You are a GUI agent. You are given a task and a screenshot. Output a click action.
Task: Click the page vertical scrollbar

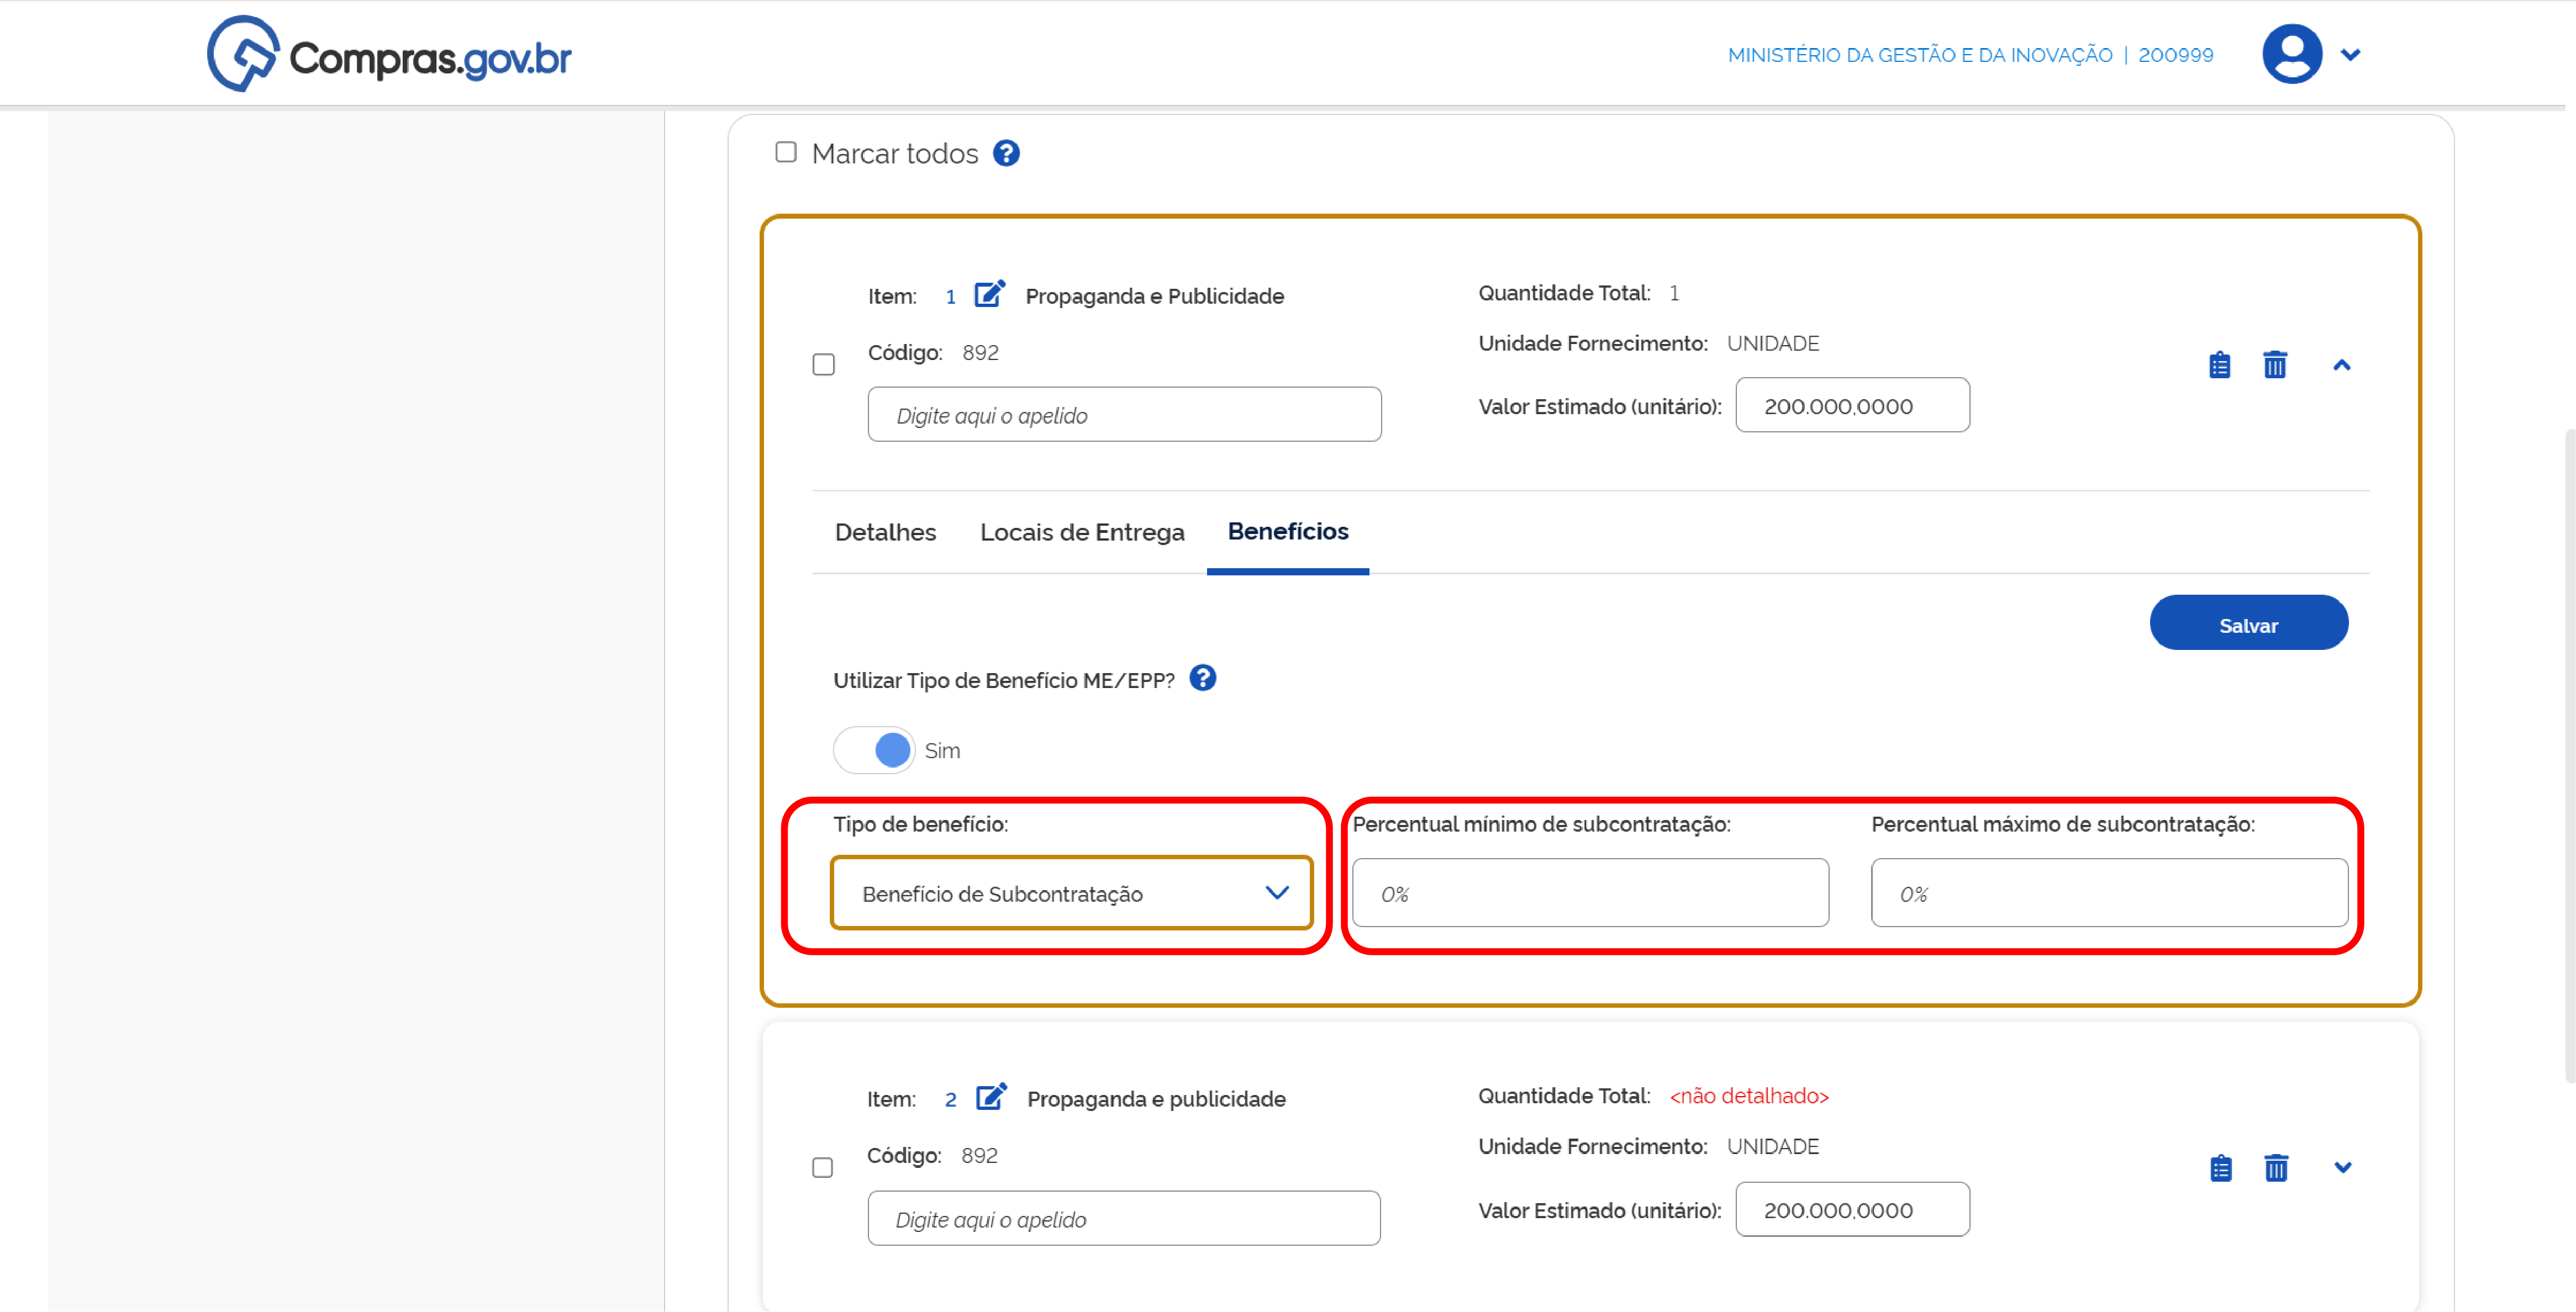(2569, 754)
